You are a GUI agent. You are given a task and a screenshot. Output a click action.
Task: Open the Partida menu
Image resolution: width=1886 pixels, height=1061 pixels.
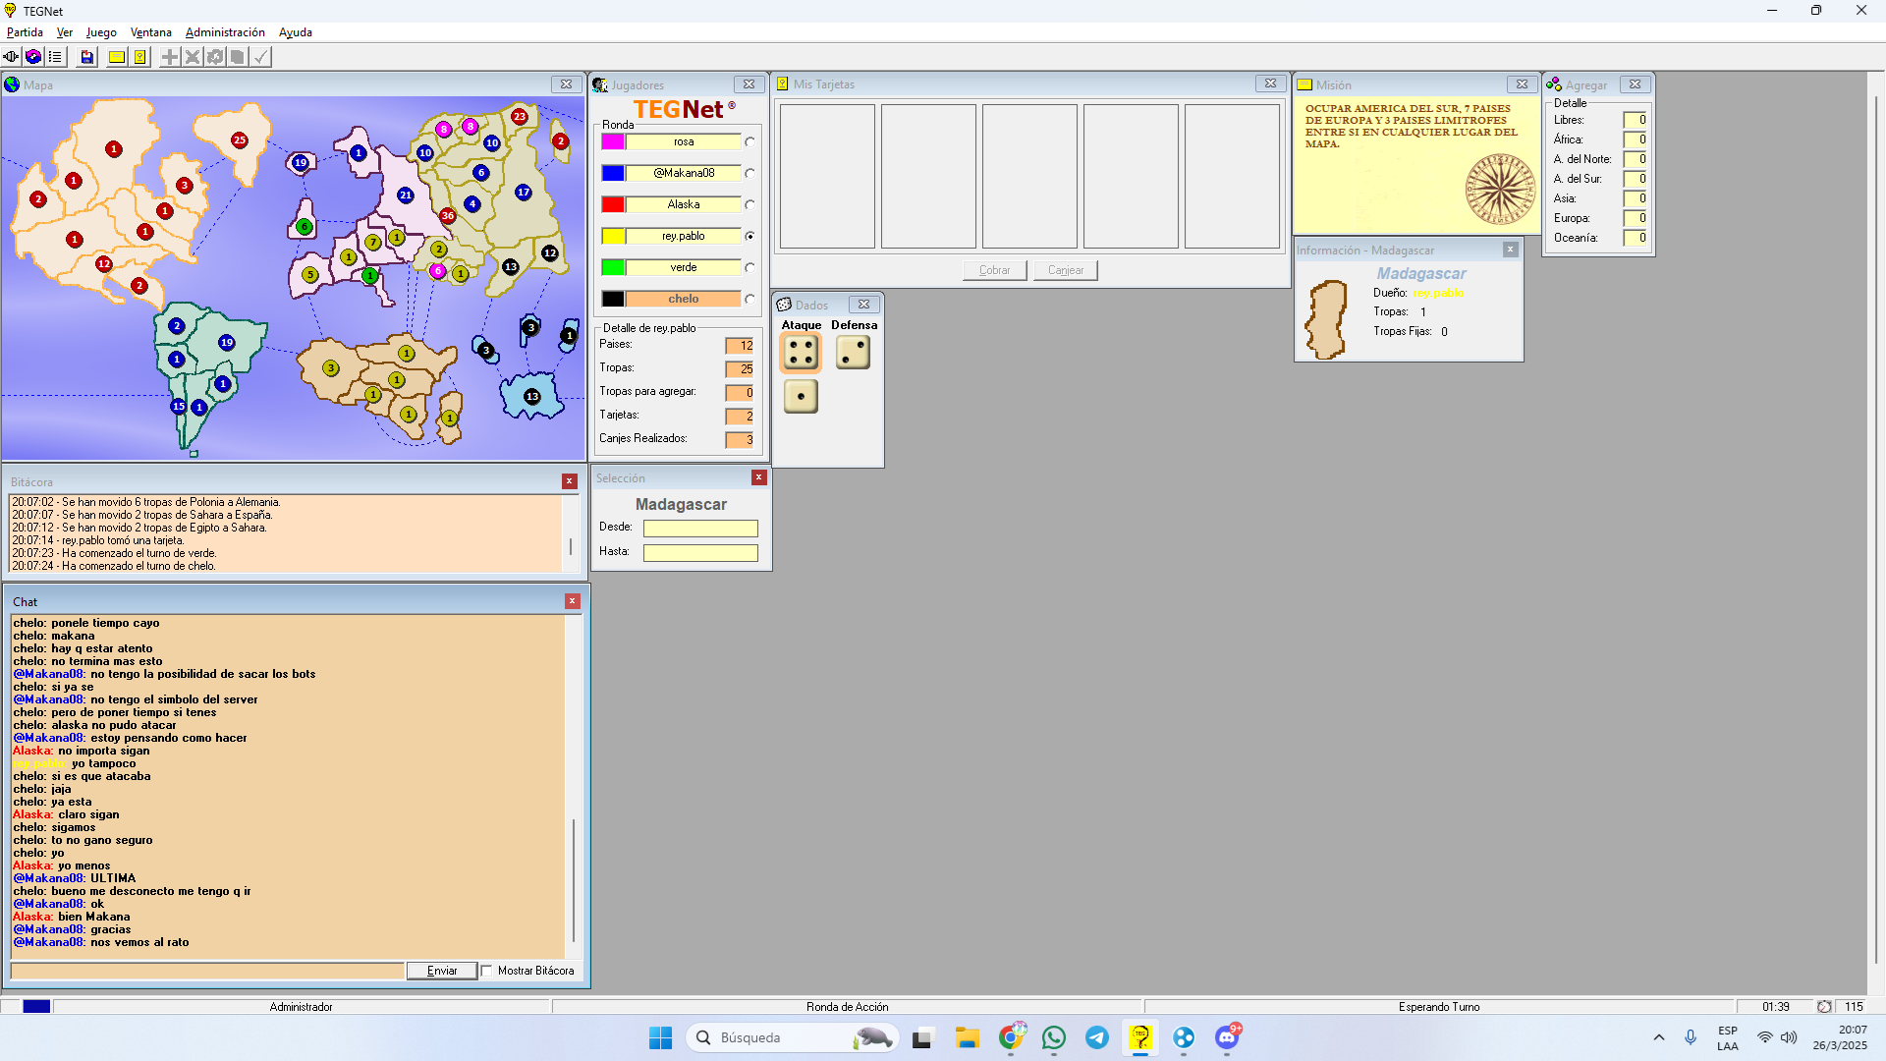coord(25,32)
